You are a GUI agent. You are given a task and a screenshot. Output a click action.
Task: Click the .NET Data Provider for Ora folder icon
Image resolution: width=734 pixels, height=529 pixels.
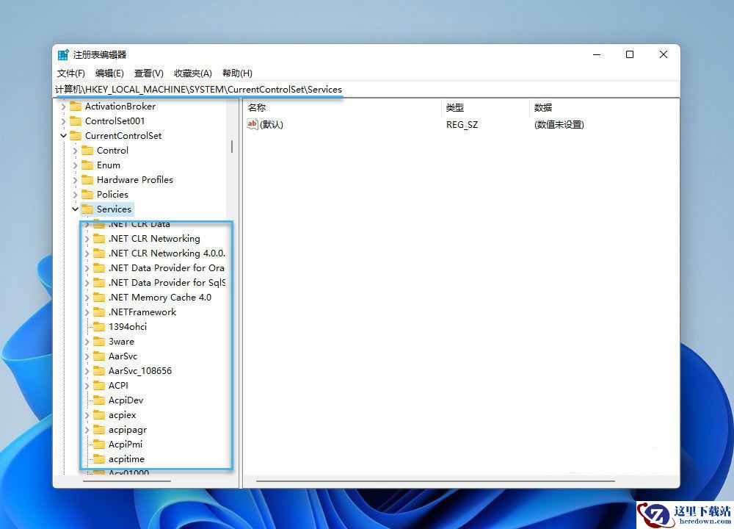99,268
